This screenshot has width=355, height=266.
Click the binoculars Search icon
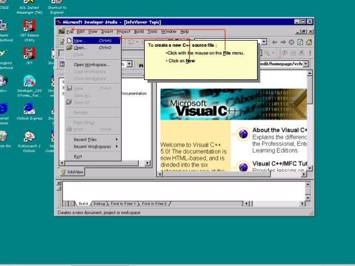tap(141, 64)
